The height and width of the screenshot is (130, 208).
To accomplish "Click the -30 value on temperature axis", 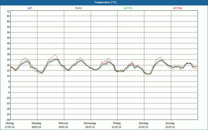I will click(x=8, y=120).
